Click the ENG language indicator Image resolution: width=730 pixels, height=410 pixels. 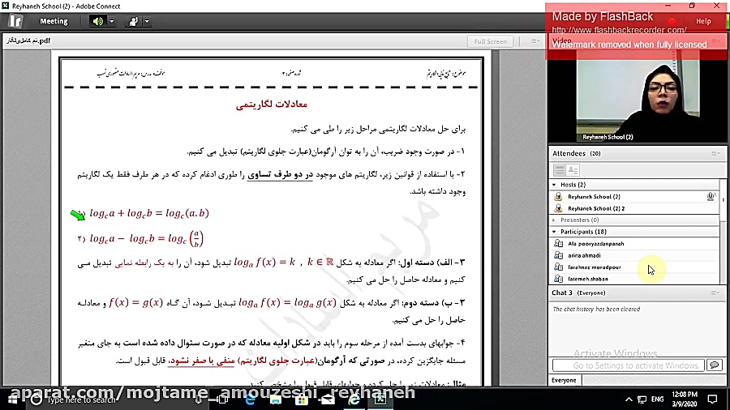coord(657,399)
